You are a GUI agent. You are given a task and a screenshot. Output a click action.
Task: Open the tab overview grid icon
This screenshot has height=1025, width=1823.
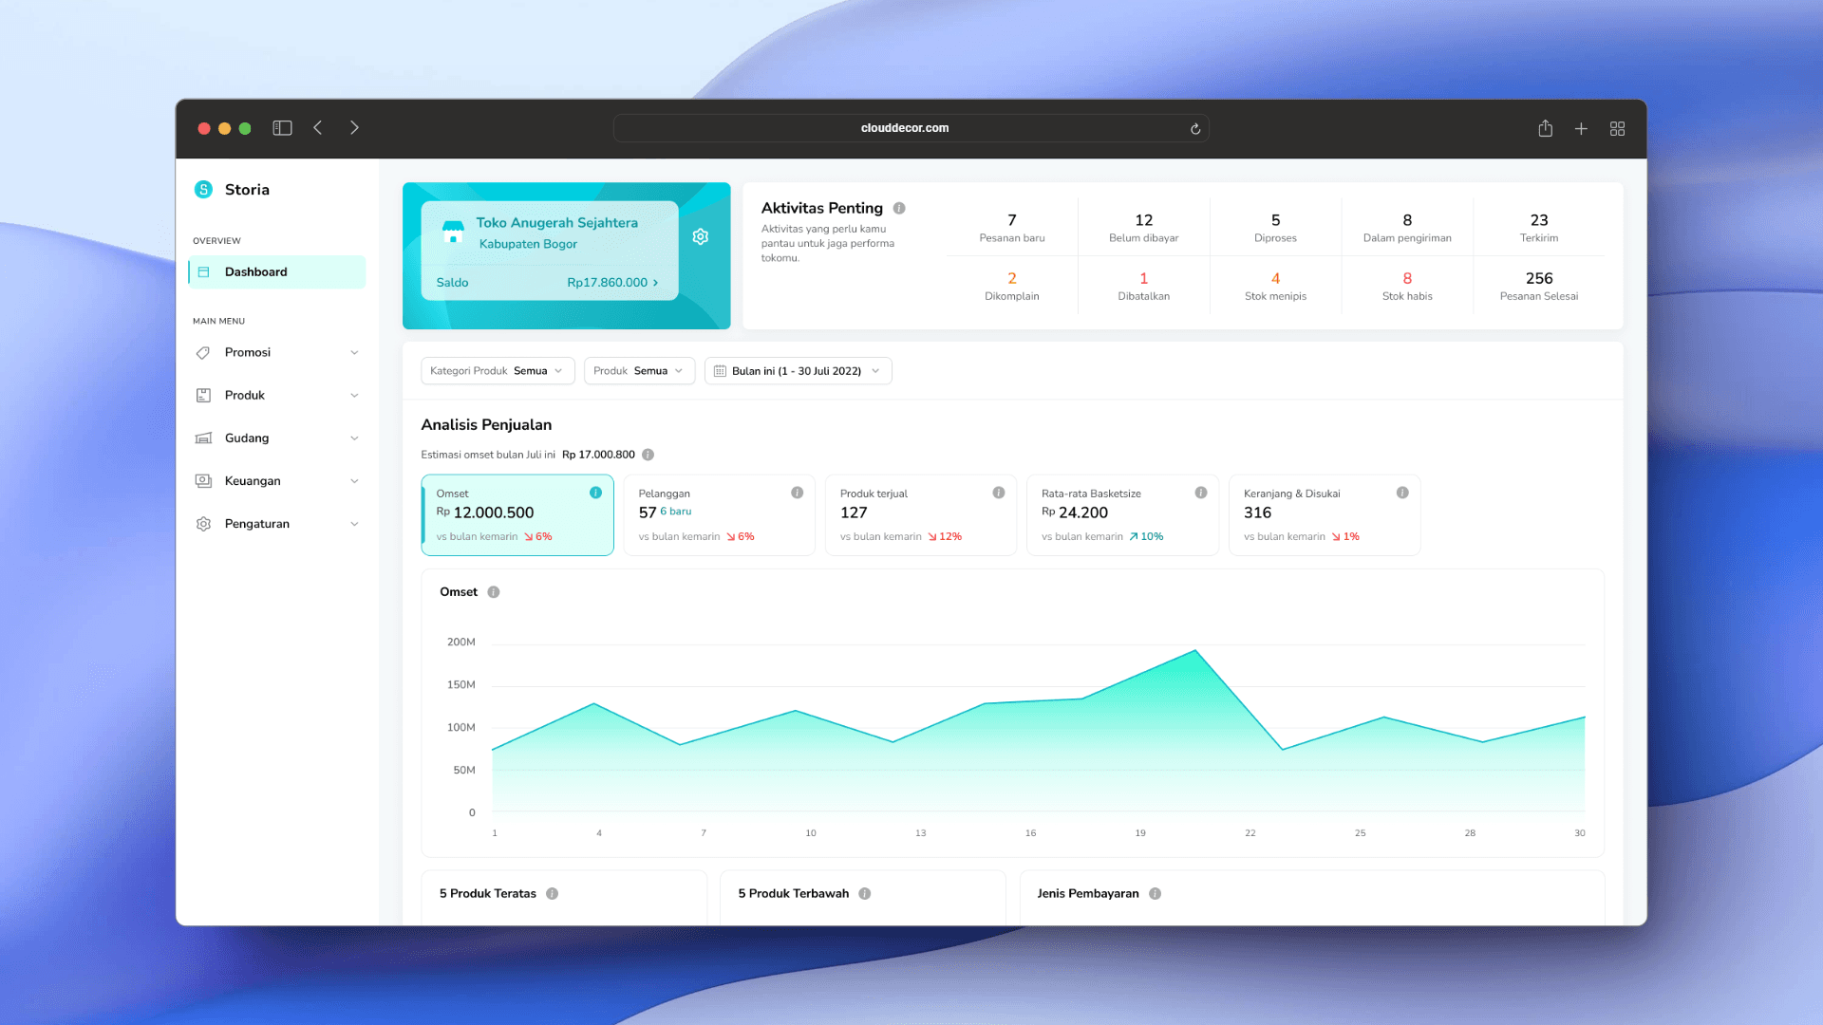[1617, 128]
